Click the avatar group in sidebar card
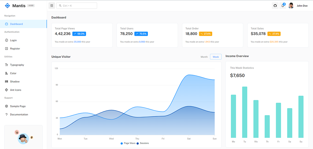 [23, 137]
